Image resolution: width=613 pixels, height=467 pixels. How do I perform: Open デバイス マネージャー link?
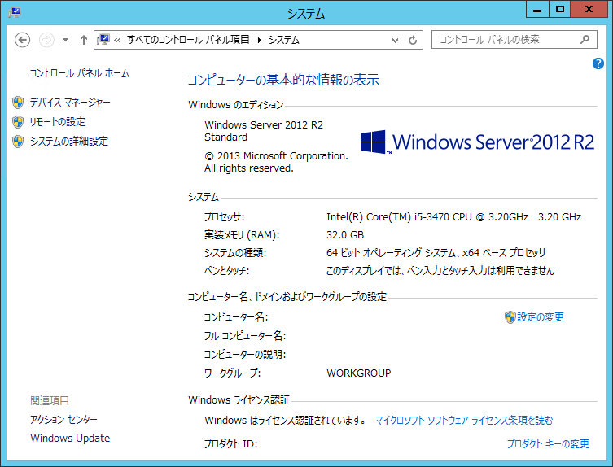tap(70, 103)
